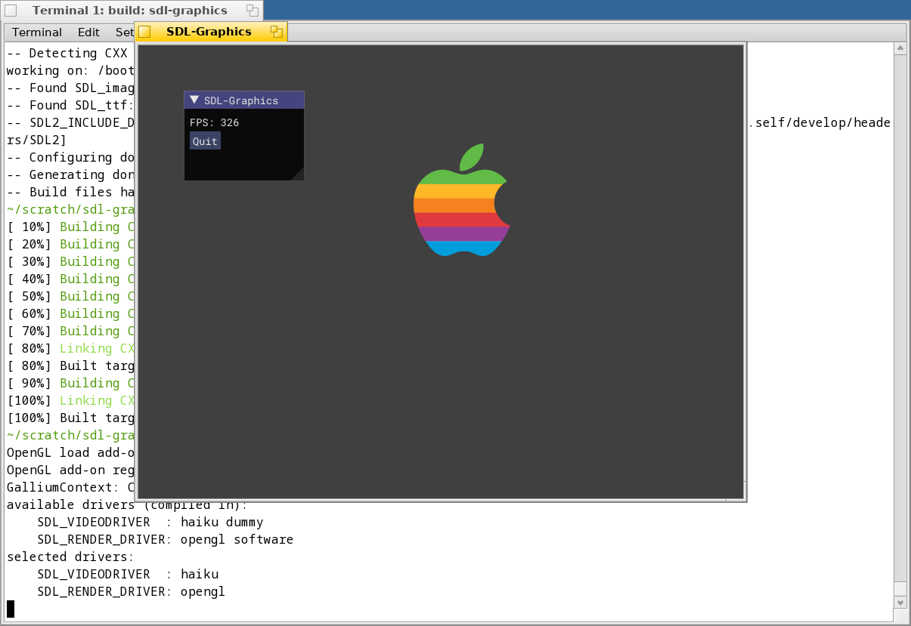Click the 'rs/SDL2]' terminal line

tap(37, 140)
